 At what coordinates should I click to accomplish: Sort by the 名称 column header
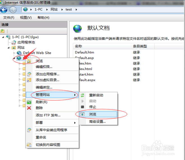point(102,46)
